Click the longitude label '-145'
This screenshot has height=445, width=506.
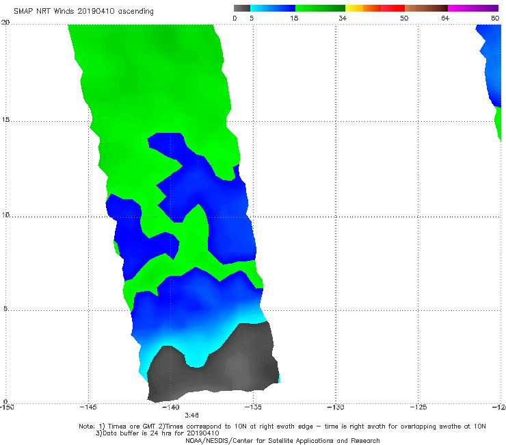point(88,407)
